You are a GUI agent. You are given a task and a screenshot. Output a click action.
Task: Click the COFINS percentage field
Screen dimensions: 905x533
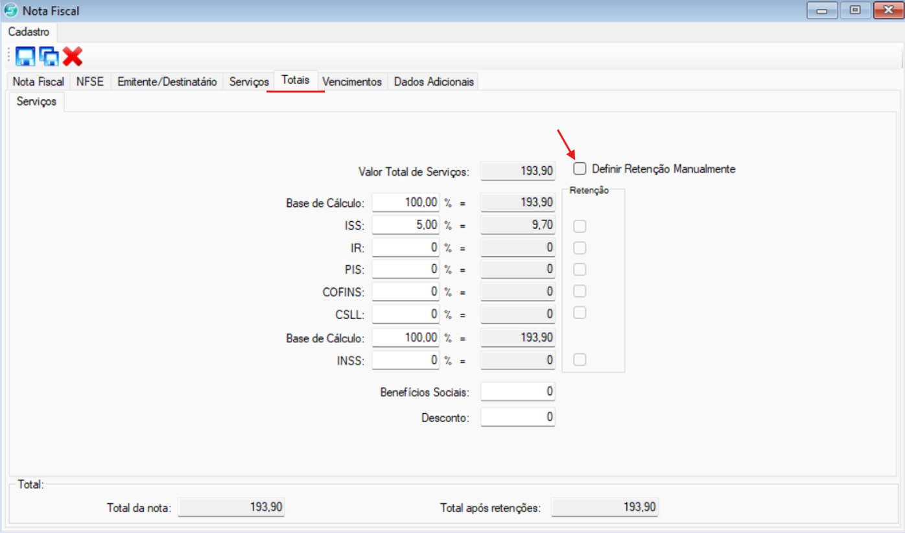[x=406, y=292]
